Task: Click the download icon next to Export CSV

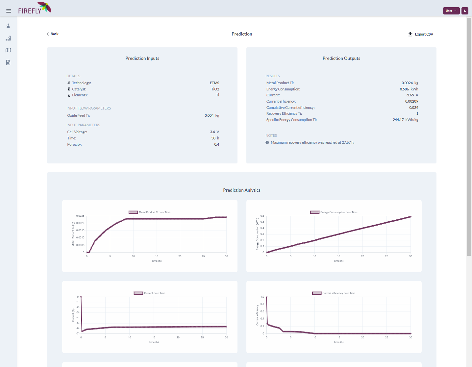Action: coord(410,34)
